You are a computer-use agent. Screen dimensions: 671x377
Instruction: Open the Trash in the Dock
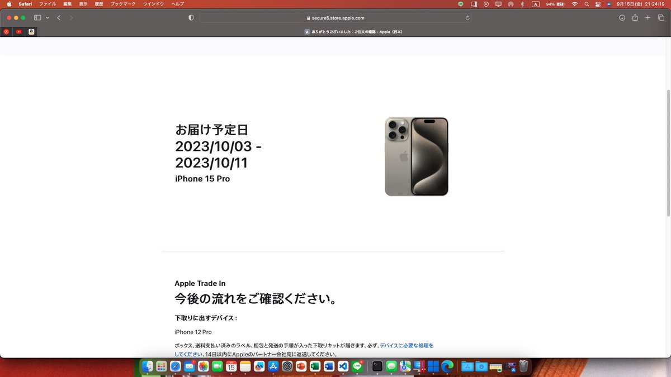[523, 366]
